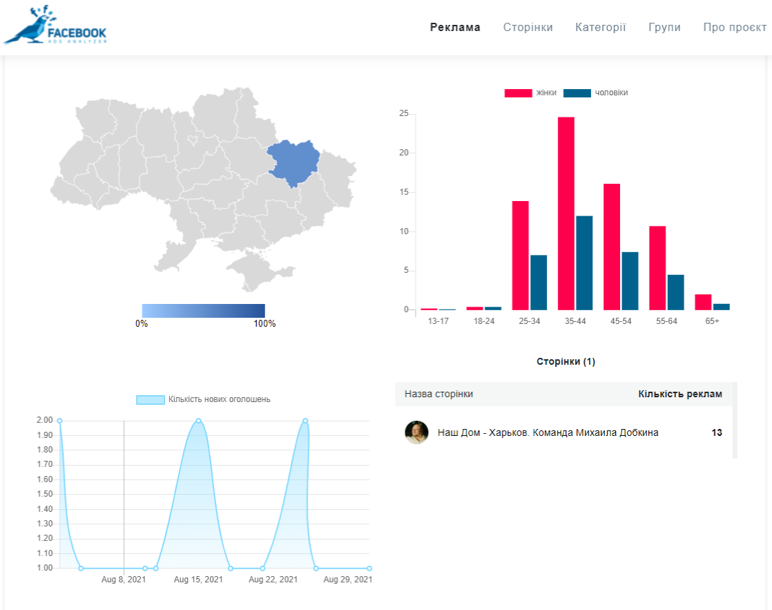Toggle the Кількість нових оголошень legend
Screen dimensions: 772x610
[203, 399]
